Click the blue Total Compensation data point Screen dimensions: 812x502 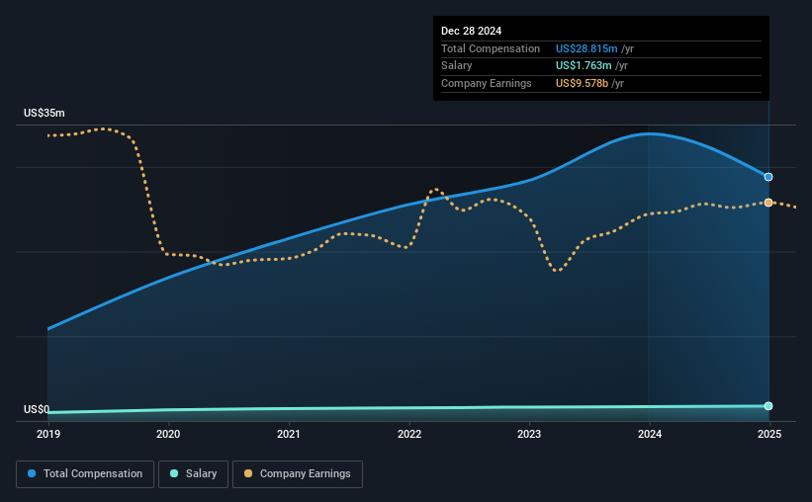click(x=768, y=177)
